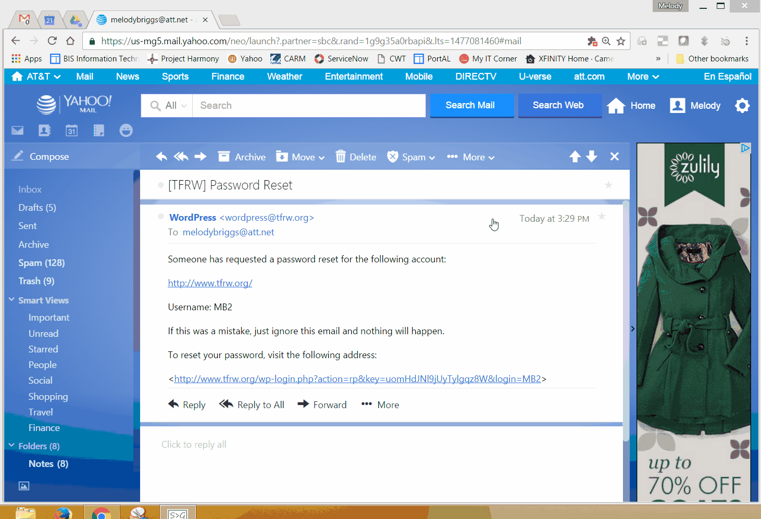Toggle read status dot beside subject
Image resolution: width=761 pixels, height=519 pixels.
pyautogui.click(x=161, y=185)
